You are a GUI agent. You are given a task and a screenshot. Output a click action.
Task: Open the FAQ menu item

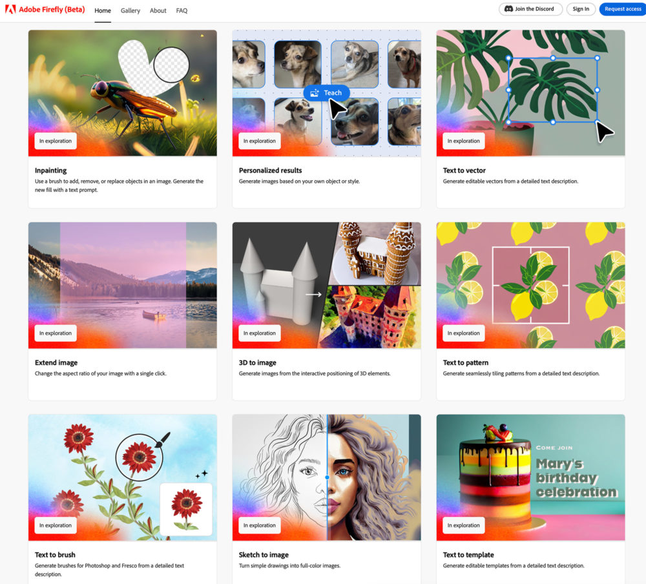(x=182, y=11)
